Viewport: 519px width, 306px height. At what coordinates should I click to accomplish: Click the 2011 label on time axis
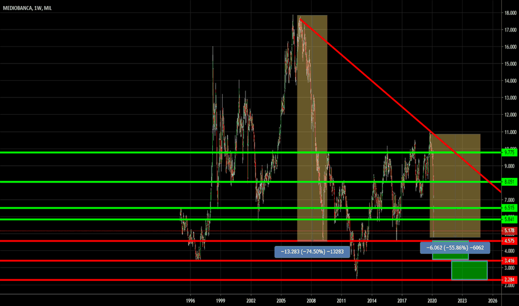(x=341, y=300)
